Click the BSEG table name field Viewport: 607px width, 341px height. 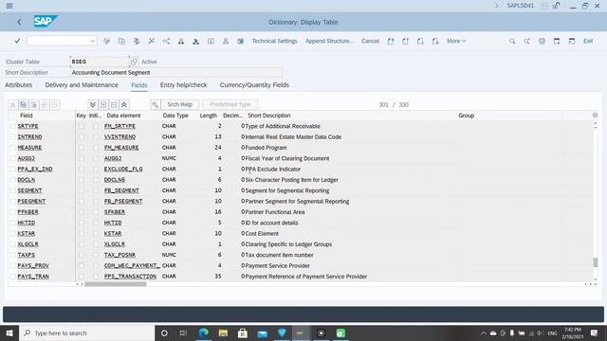(100, 62)
